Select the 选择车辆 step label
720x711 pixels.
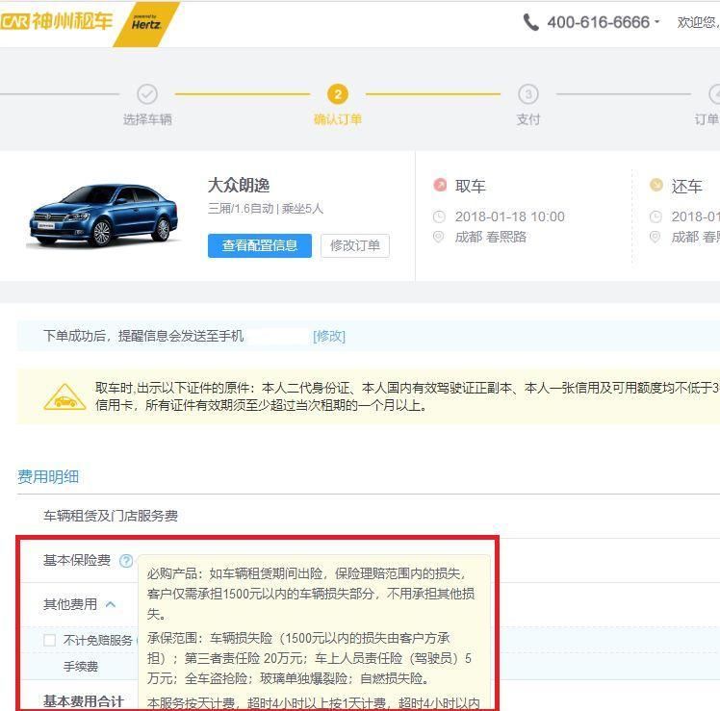pyautogui.click(x=147, y=119)
